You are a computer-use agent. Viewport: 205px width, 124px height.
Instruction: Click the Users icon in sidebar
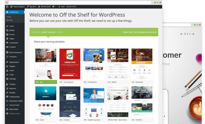click(x=7, y=71)
